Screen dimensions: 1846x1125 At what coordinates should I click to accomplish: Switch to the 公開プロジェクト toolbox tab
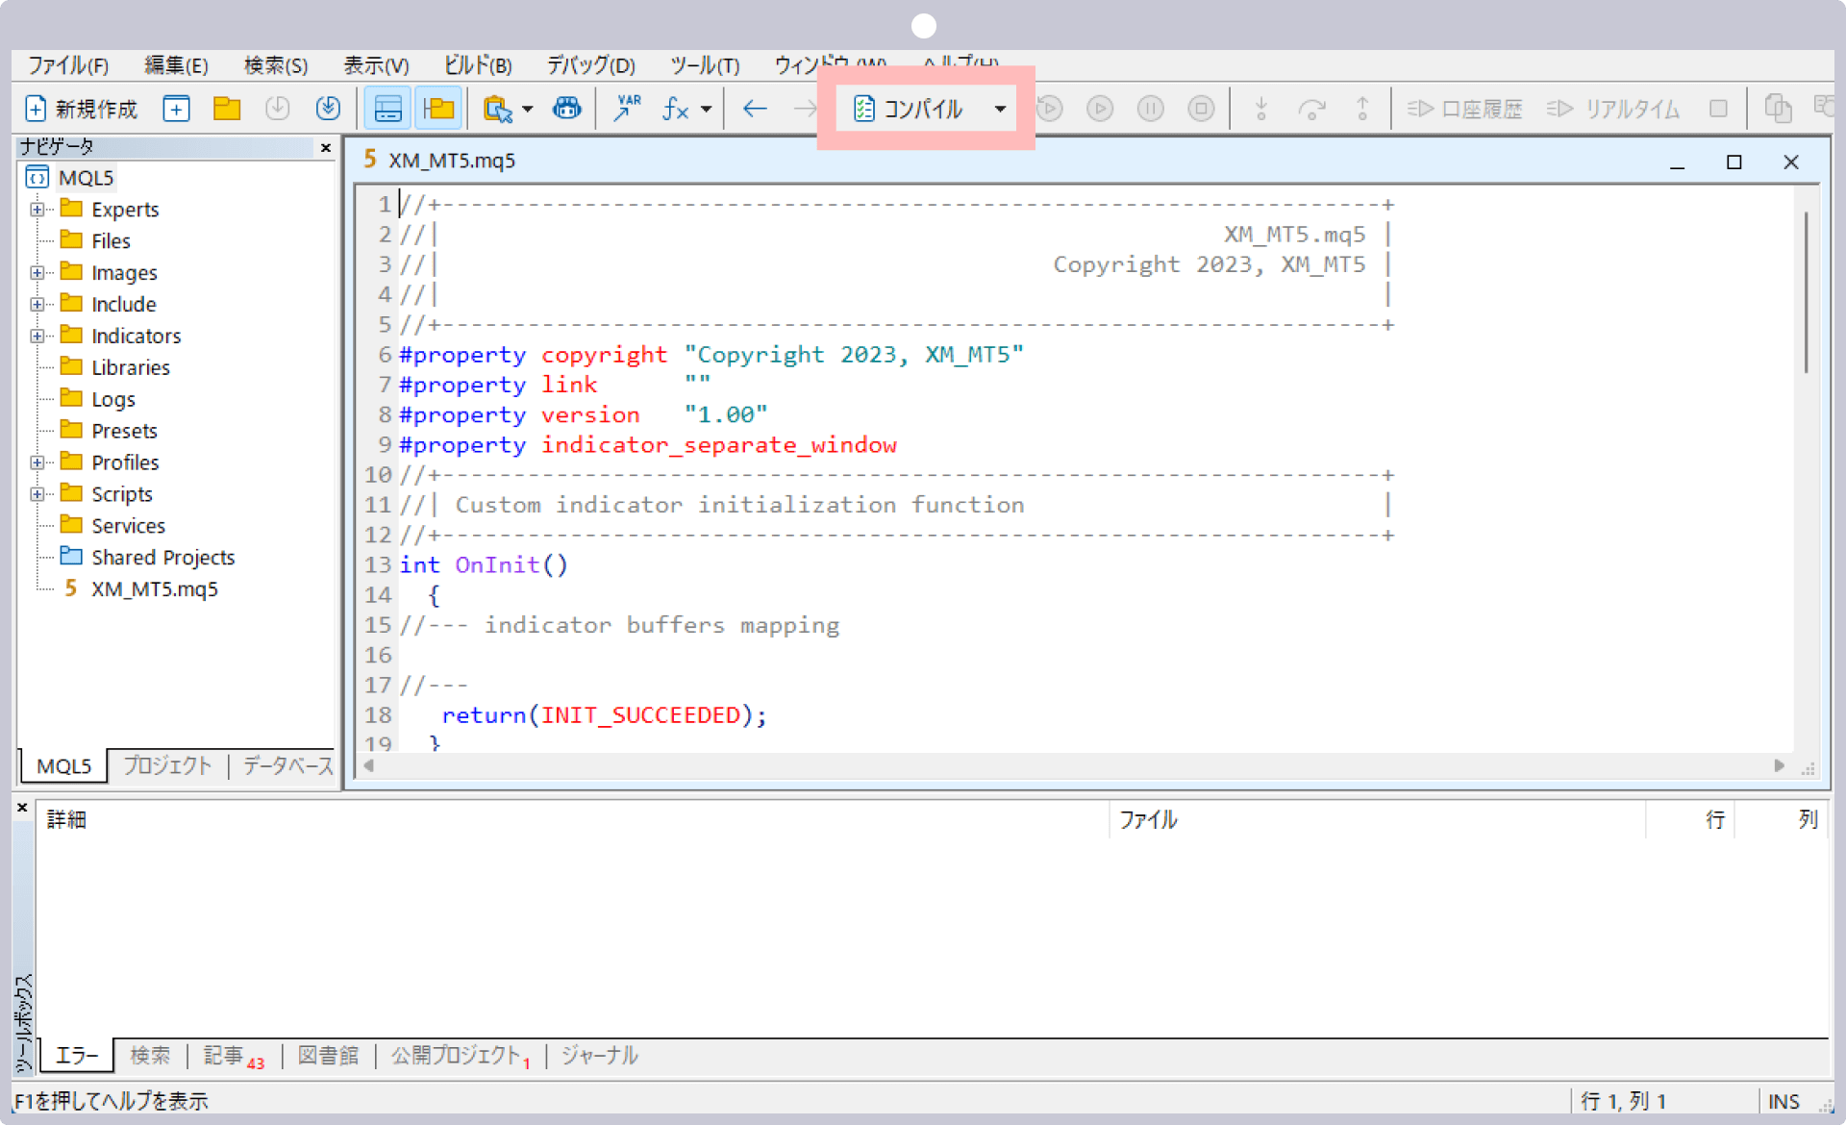pos(460,1056)
